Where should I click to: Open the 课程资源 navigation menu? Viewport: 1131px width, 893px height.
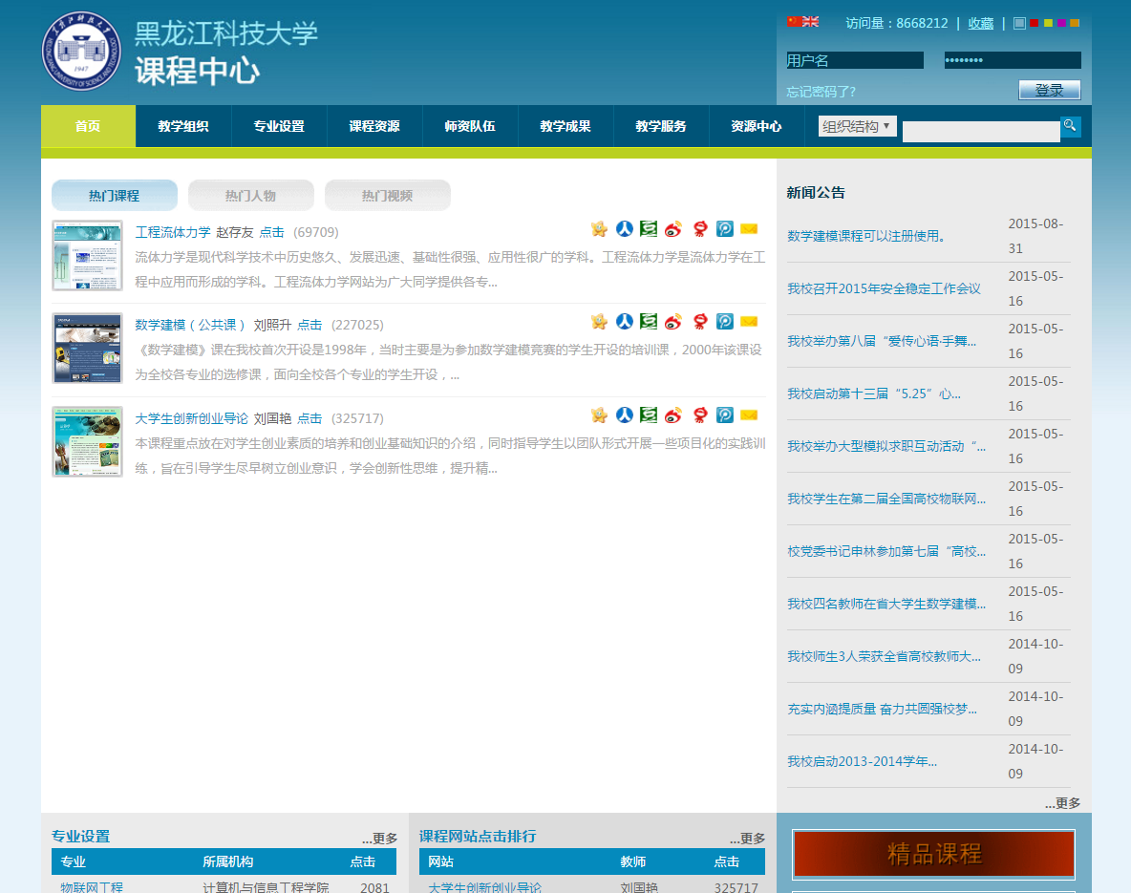pos(374,126)
